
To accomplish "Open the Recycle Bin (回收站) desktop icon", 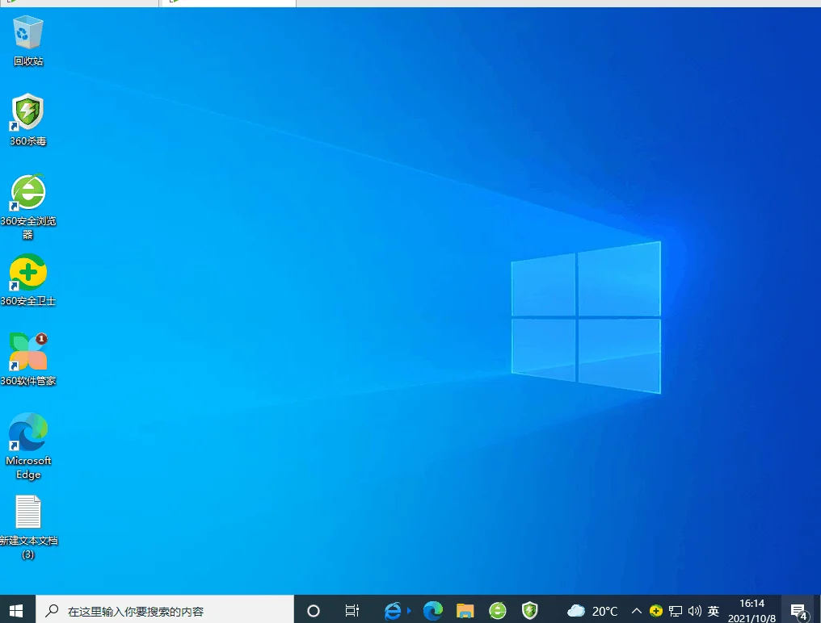I will coord(27,41).
